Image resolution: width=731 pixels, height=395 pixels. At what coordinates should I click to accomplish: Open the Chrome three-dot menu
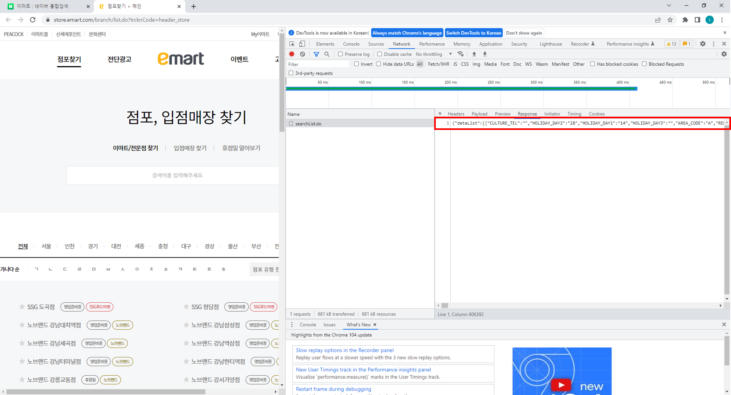point(722,20)
